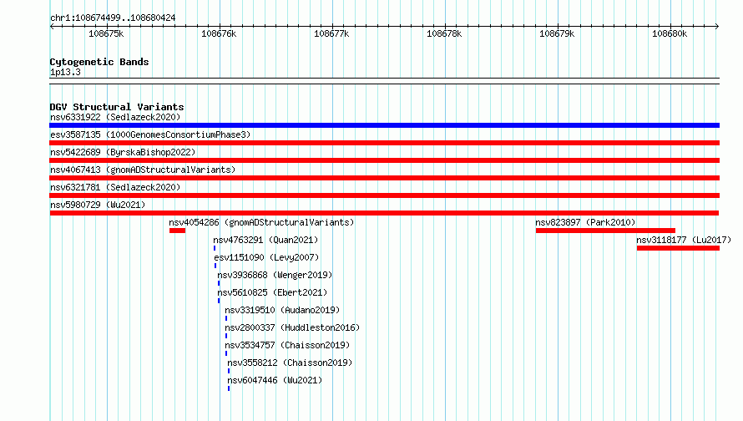The width and height of the screenshot is (743, 421).
Task: Open the nsv6047446 (Wu2021) label
Action: click(275, 380)
